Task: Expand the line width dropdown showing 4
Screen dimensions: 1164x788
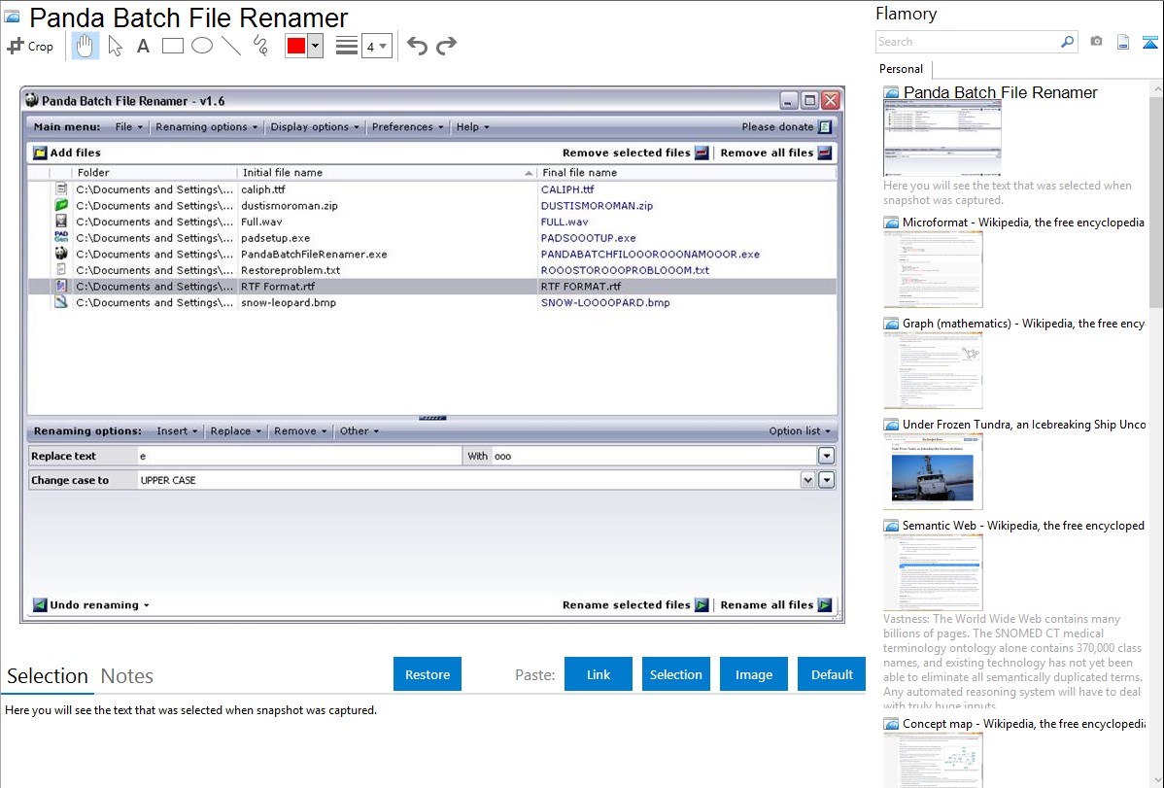Action: pyautogui.click(x=376, y=46)
